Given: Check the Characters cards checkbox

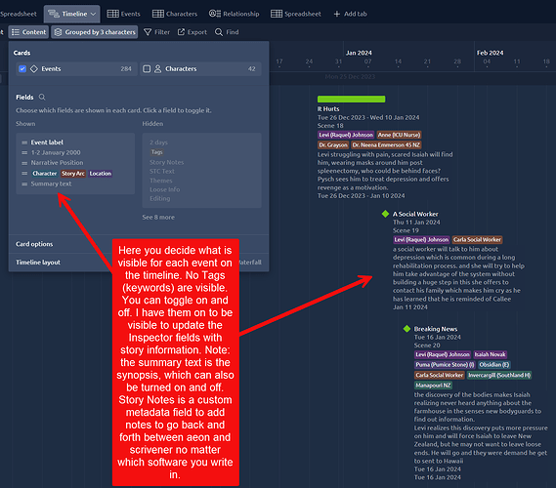Looking at the screenshot, I should 147,68.
